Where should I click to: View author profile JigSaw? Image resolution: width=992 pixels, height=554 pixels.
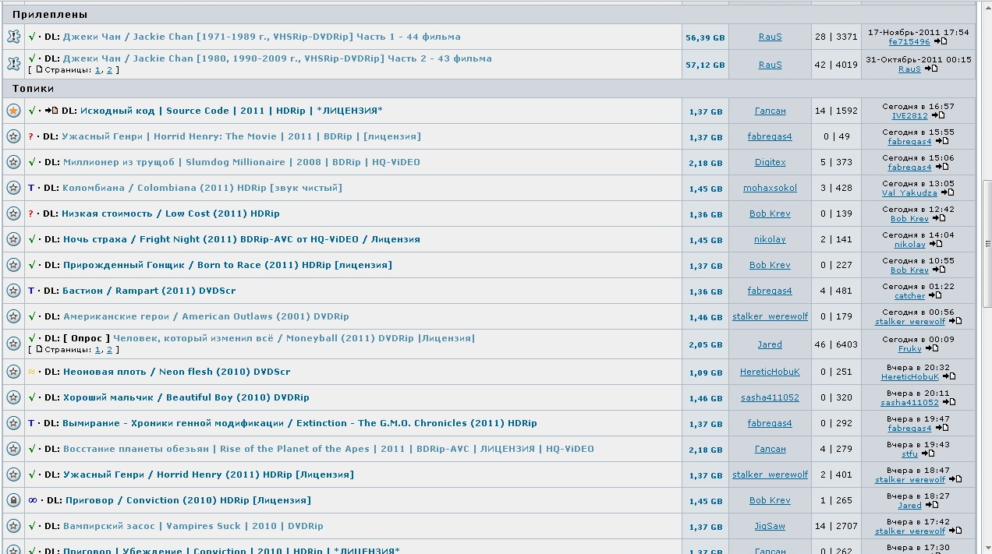coord(770,526)
